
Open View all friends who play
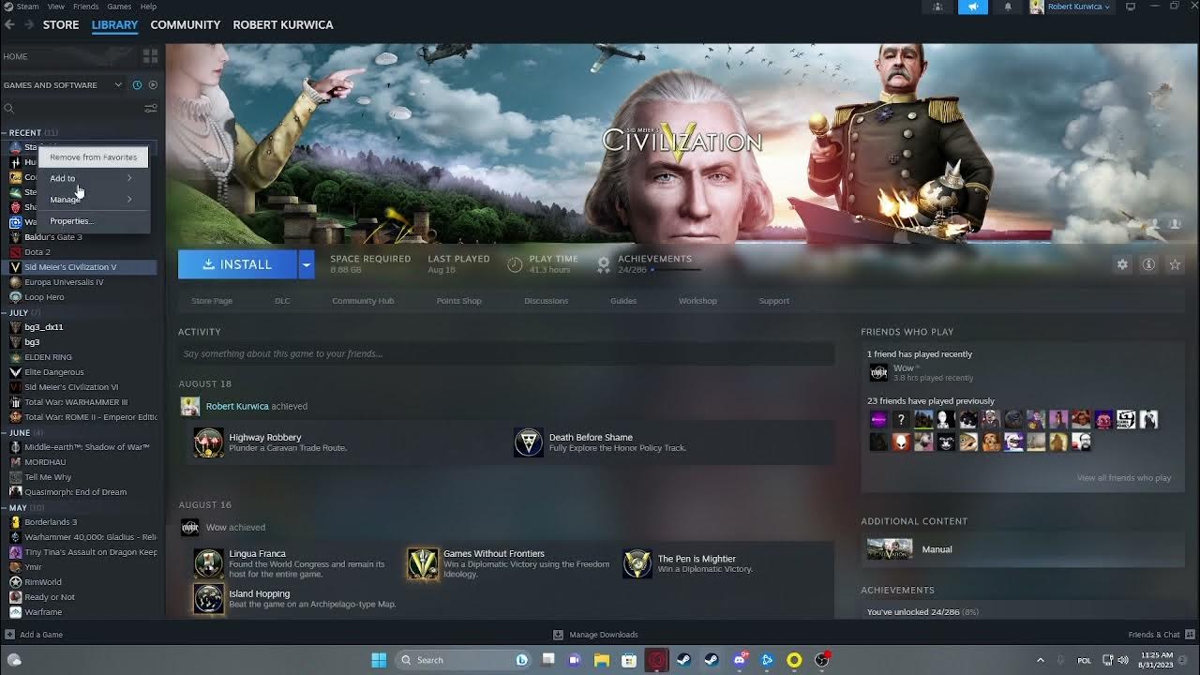click(1124, 478)
